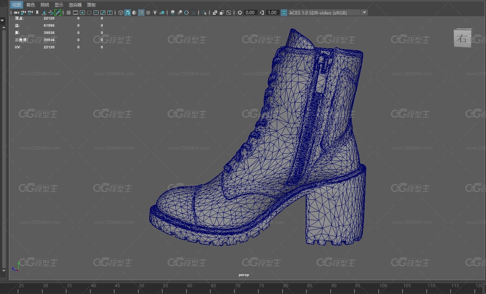Toggle Wireframe on Shaded icon
This screenshot has height=294, width=486.
click(141, 13)
